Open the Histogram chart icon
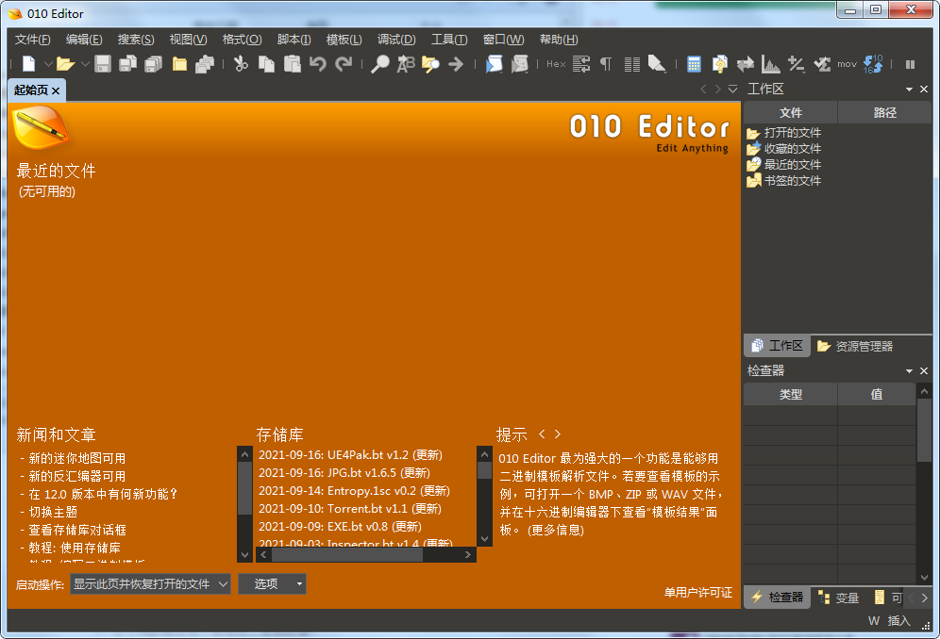The height and width of the screenshot is (639, 940). tap(771, 63)
